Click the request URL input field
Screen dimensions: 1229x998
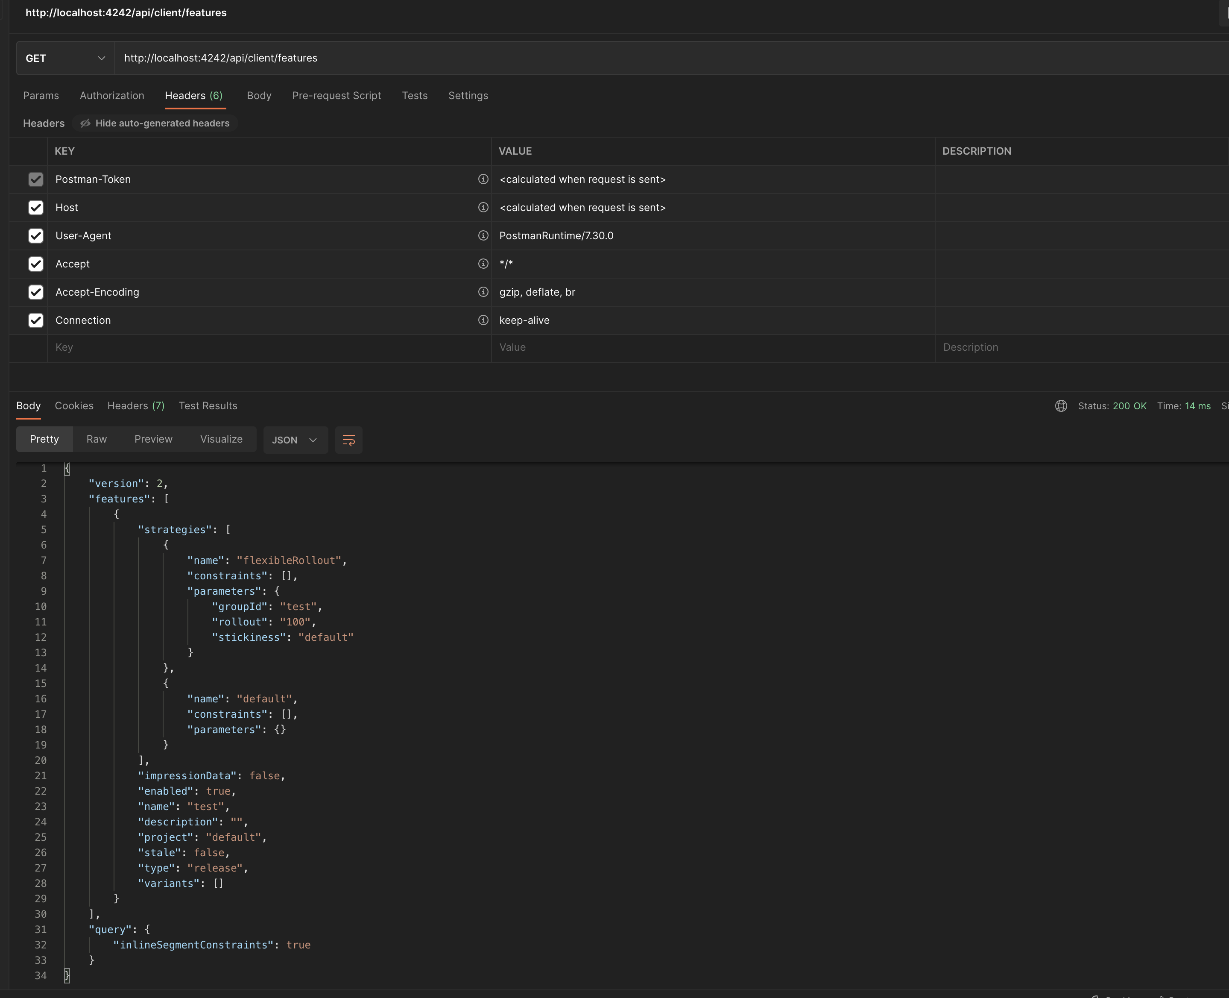pos(671,58)
